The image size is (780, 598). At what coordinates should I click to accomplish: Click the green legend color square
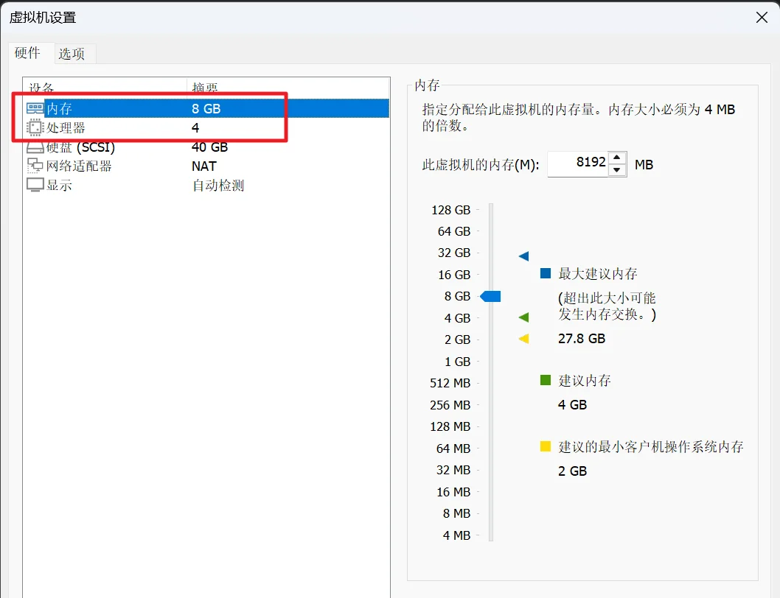point(546,380)
